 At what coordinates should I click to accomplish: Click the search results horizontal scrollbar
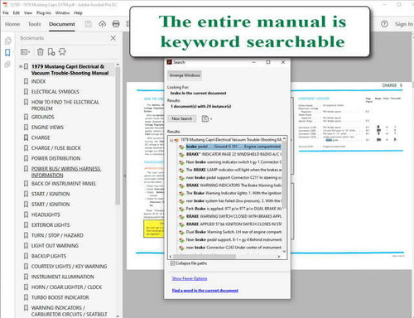(205, 257)
